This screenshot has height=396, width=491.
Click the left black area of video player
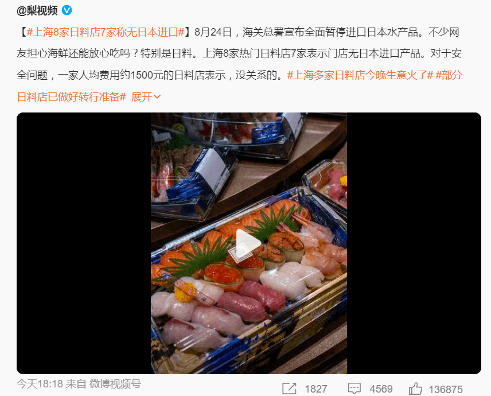(x=84, y=243)
